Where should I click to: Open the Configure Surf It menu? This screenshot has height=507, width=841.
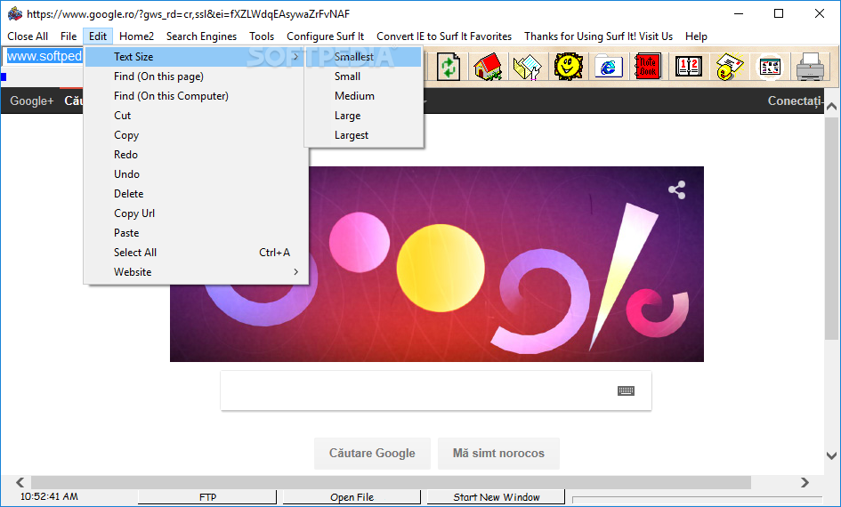(325, 36)
